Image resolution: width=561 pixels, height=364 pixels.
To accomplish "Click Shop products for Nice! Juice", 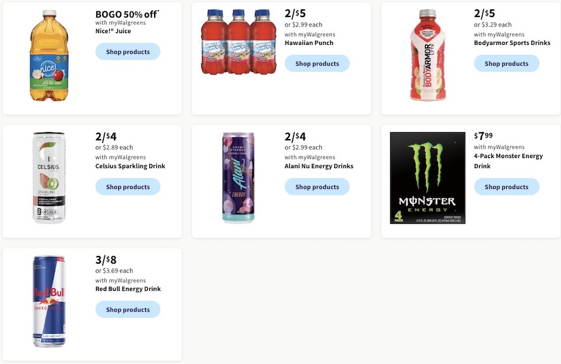I will coord(128,51).
